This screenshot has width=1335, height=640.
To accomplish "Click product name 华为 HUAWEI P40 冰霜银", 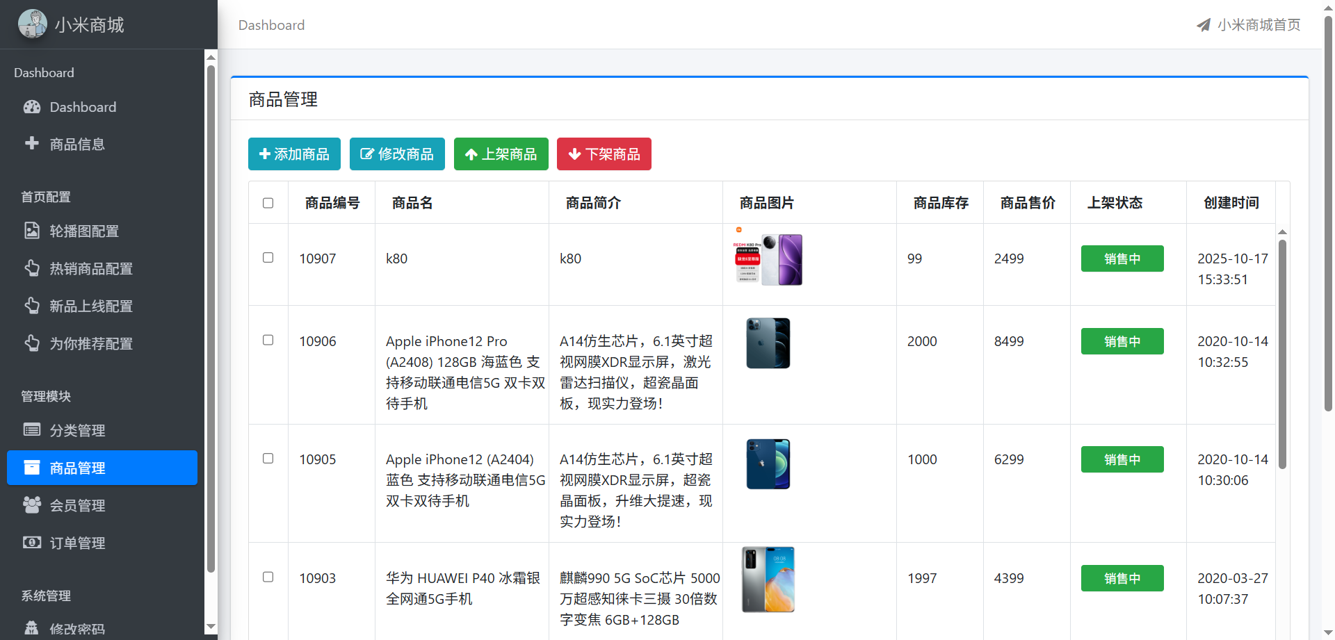I will click(463, 578).
